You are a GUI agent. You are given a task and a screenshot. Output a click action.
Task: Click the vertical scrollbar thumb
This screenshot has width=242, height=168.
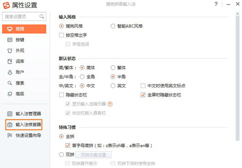coord(238,78)
